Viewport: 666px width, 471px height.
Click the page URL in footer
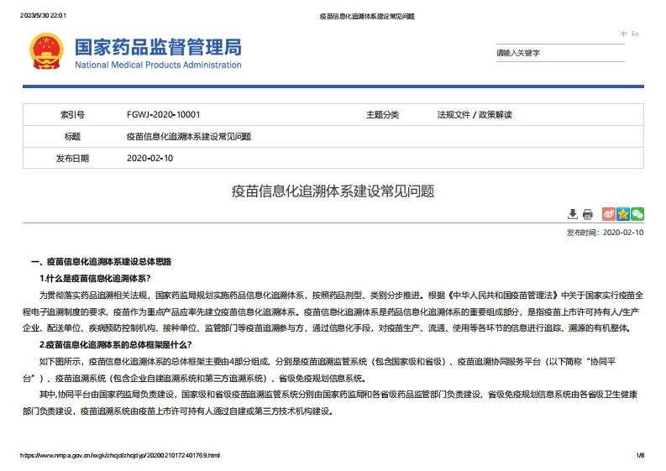pos(120,455)
